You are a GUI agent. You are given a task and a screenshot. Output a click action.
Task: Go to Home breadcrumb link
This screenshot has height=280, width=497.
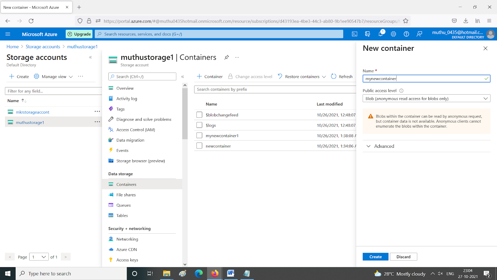coord(13,46)
